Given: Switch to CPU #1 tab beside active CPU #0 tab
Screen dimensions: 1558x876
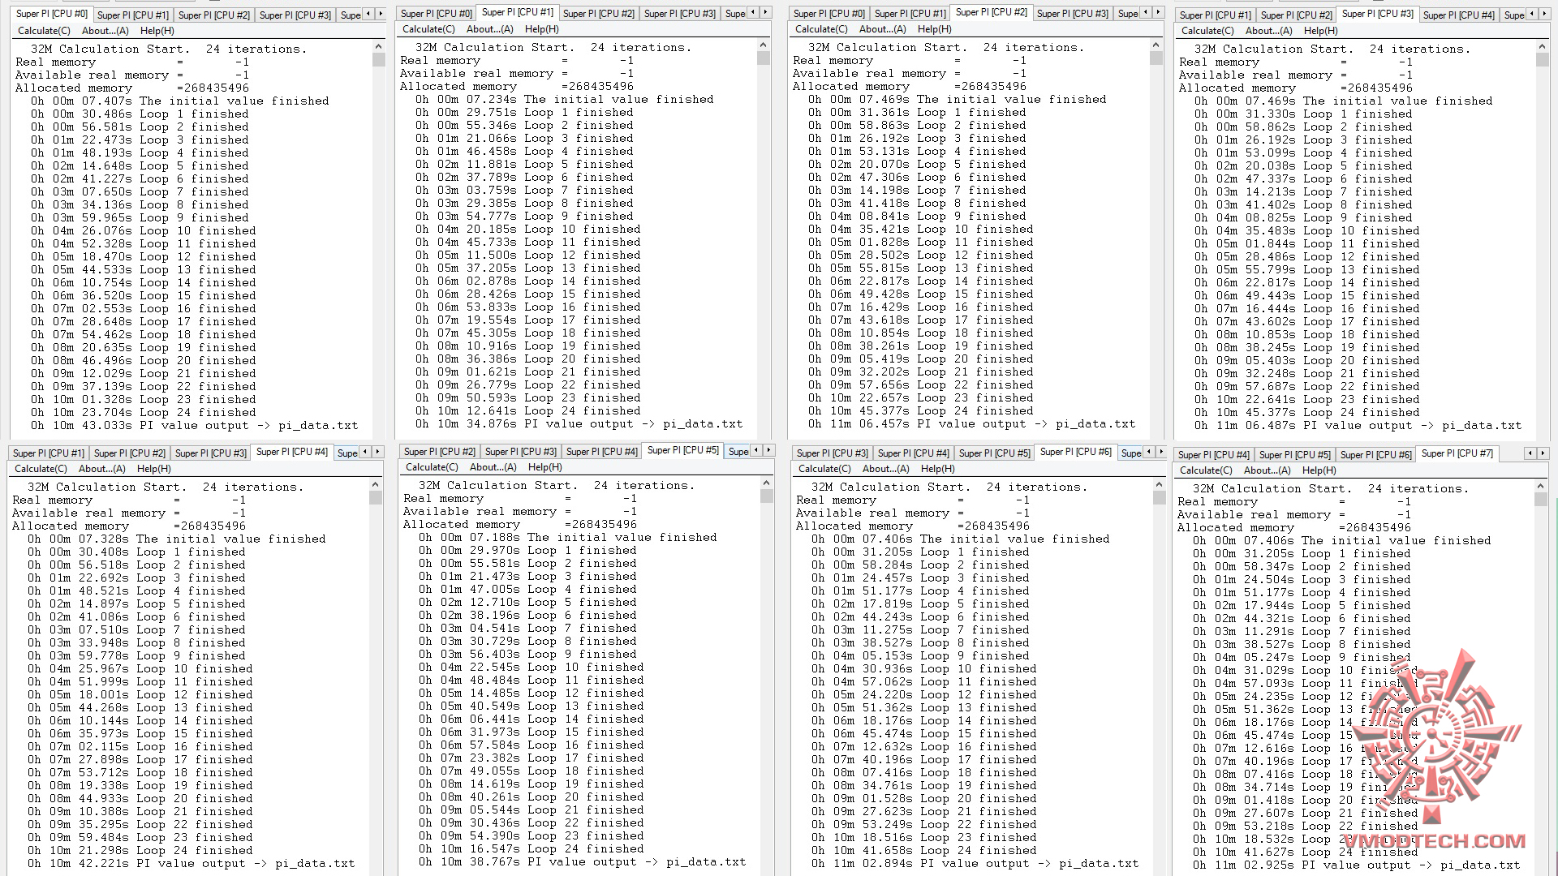Looking at the screenshot, I should pos(133,15).
